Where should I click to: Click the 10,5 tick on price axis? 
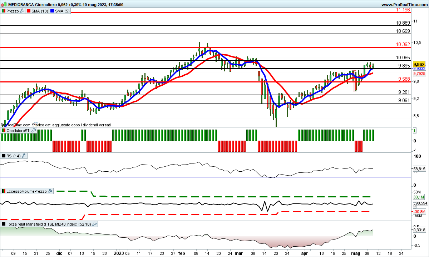coord(417,43)
